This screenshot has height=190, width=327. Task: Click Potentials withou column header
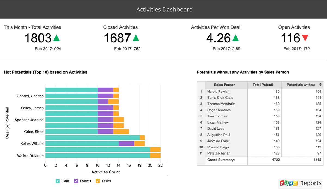[x=301, y=85]
